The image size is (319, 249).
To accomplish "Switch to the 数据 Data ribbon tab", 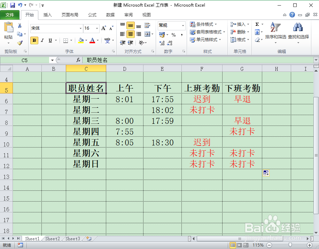I will tap(110, 15).
